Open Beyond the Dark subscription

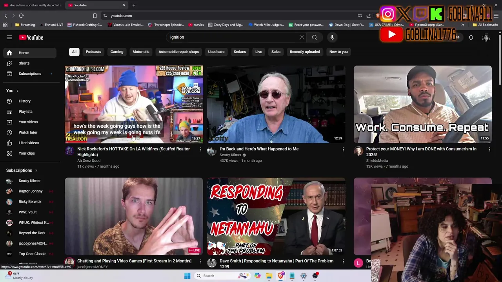tap(30, 233)
